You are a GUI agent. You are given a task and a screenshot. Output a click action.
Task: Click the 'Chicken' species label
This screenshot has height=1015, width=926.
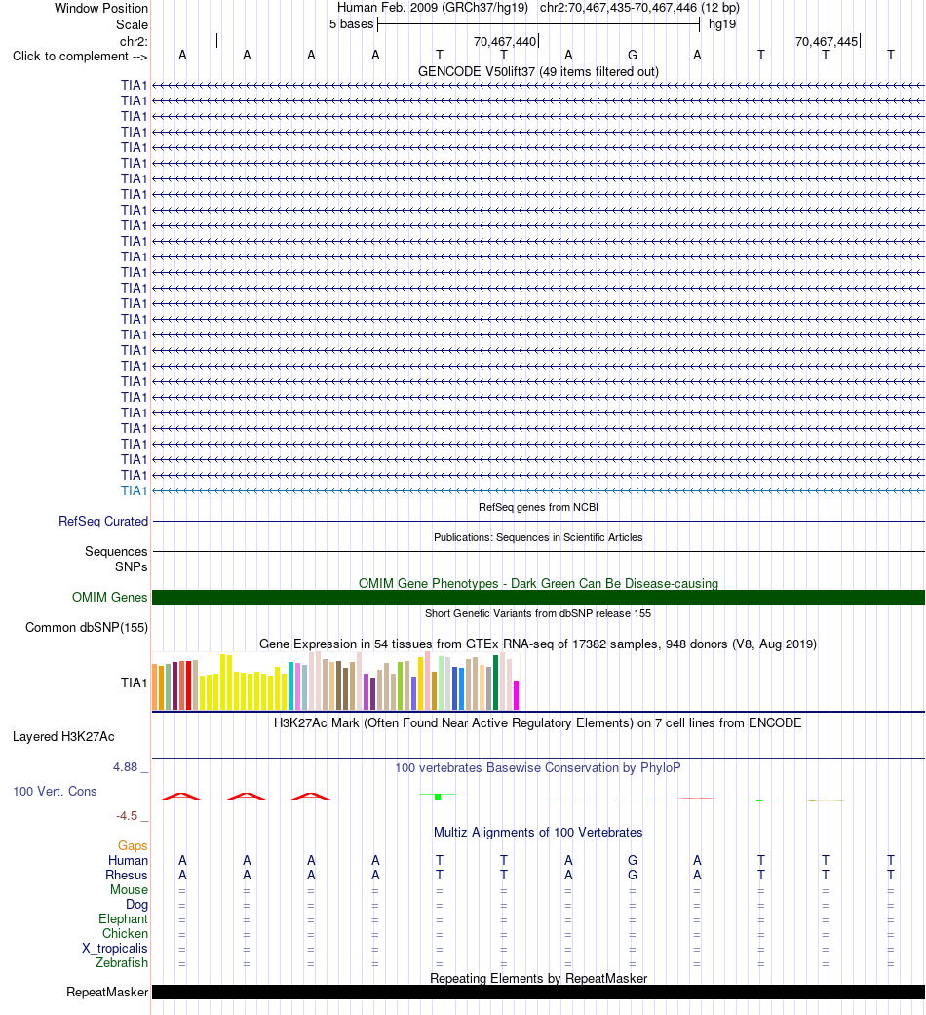125,933
